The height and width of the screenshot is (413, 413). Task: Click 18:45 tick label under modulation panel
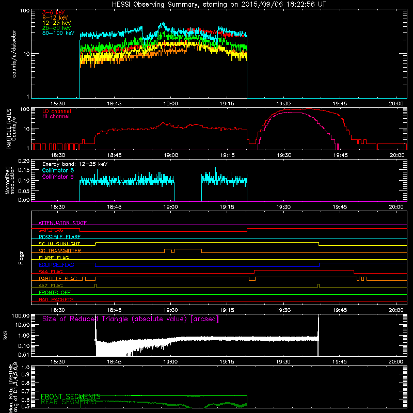click(x=114, y=207)
